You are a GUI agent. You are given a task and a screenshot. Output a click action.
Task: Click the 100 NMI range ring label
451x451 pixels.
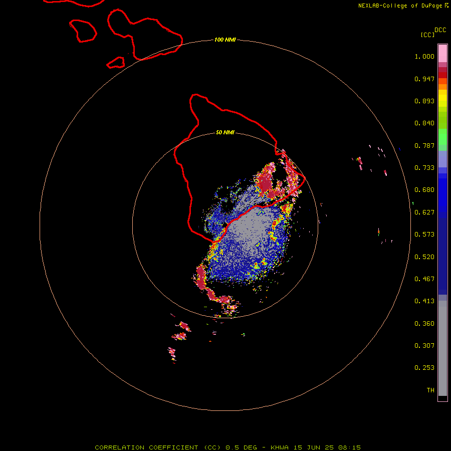coord(225,40)
